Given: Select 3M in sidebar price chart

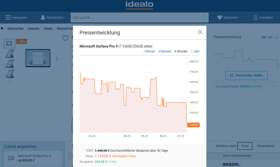Looking at the screenshot, I should coord(263,37).
